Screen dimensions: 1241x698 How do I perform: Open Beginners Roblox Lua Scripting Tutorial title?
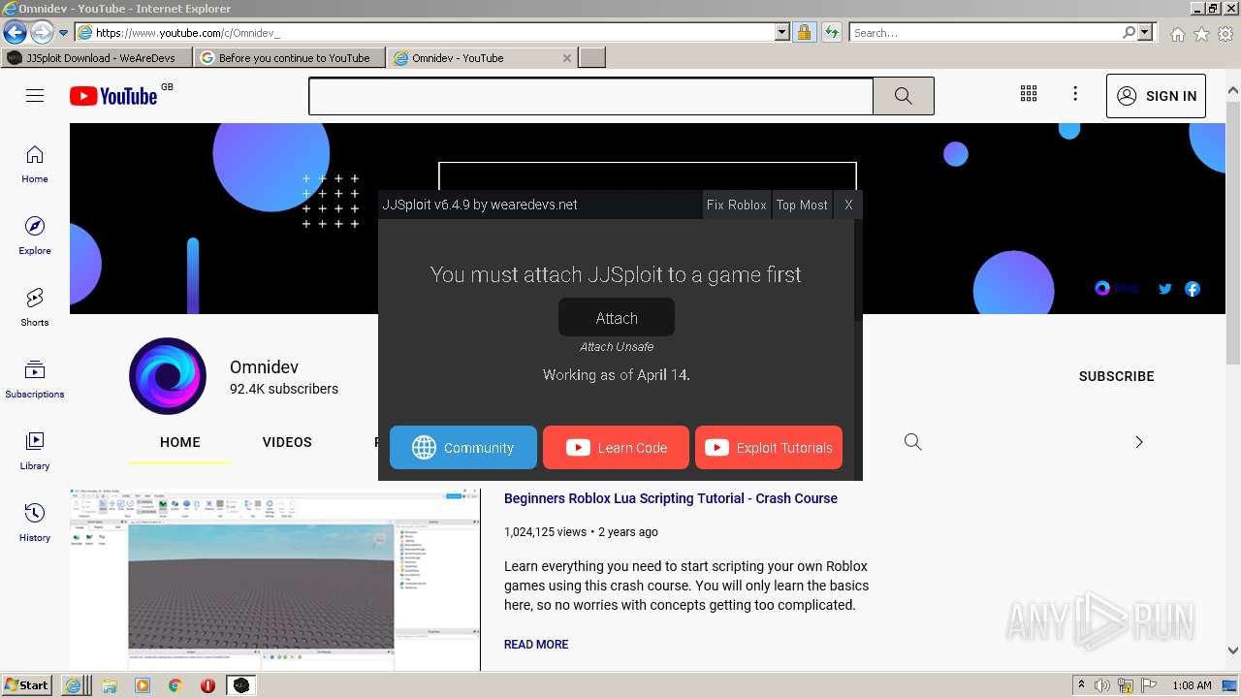click(671, 498)
